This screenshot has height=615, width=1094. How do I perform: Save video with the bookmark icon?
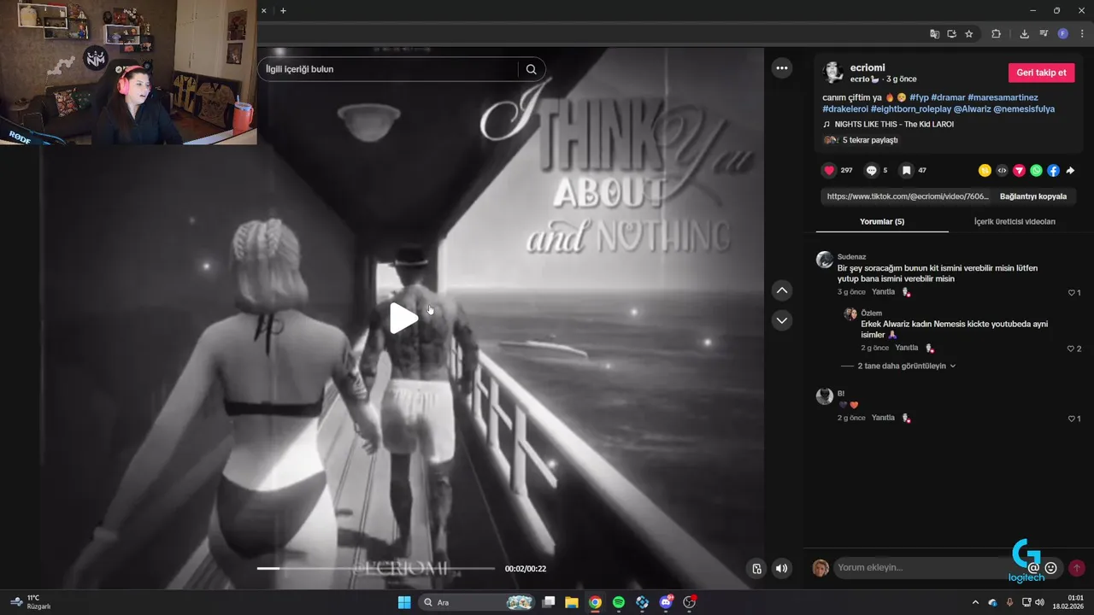tap(907, 171)
